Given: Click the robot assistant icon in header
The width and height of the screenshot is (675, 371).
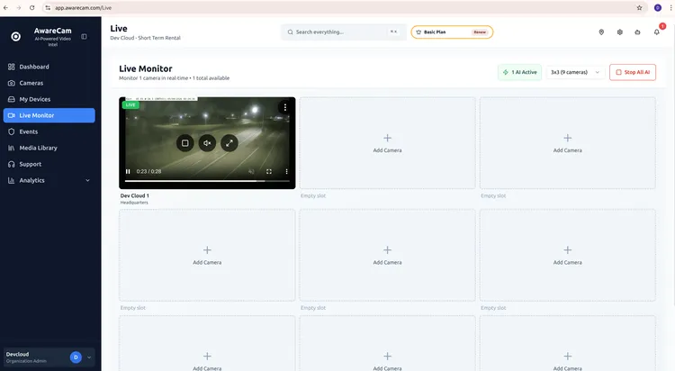Looking at the screenshot, I should pyautogui.click(x=637, y=32).
